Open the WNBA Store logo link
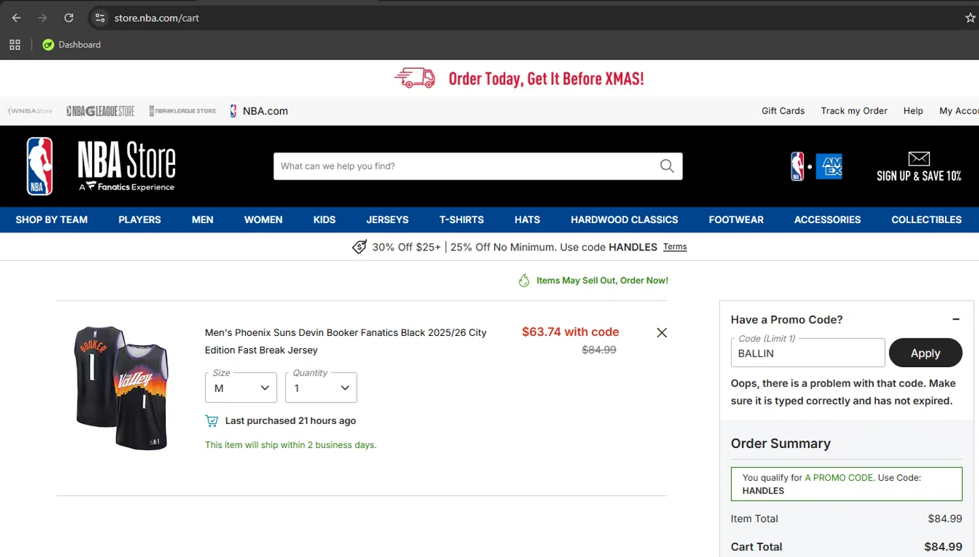Viewport: 979px width, 557px height. pos(30,111)
